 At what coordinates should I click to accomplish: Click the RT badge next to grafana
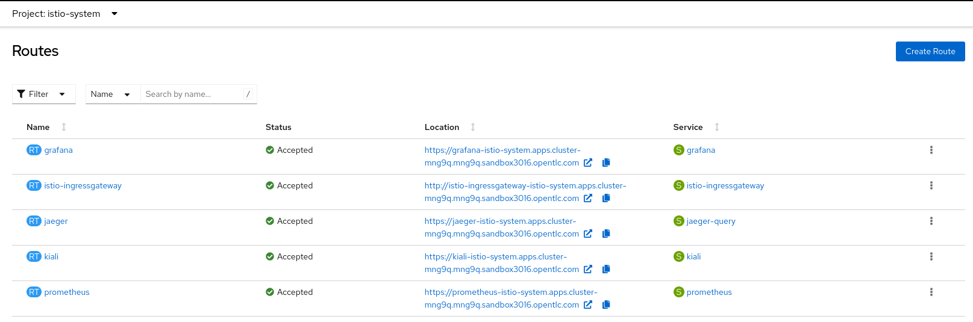tap(34, 150)
